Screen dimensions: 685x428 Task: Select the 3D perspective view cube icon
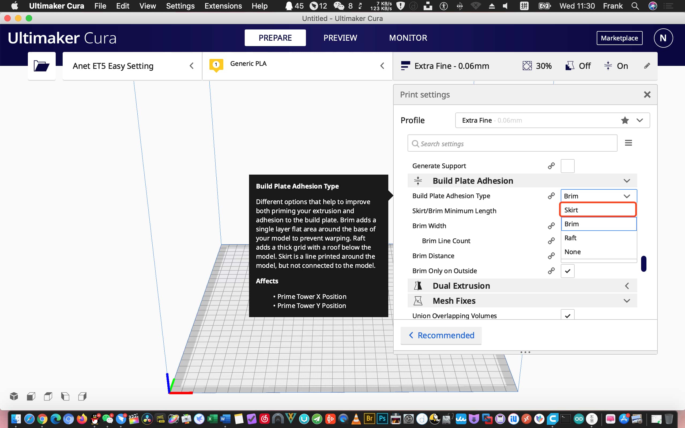pos(14,396)
